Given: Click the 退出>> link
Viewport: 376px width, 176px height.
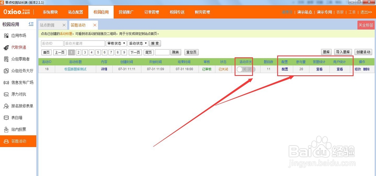Looking at the screenshot, I should pos(366,12).
